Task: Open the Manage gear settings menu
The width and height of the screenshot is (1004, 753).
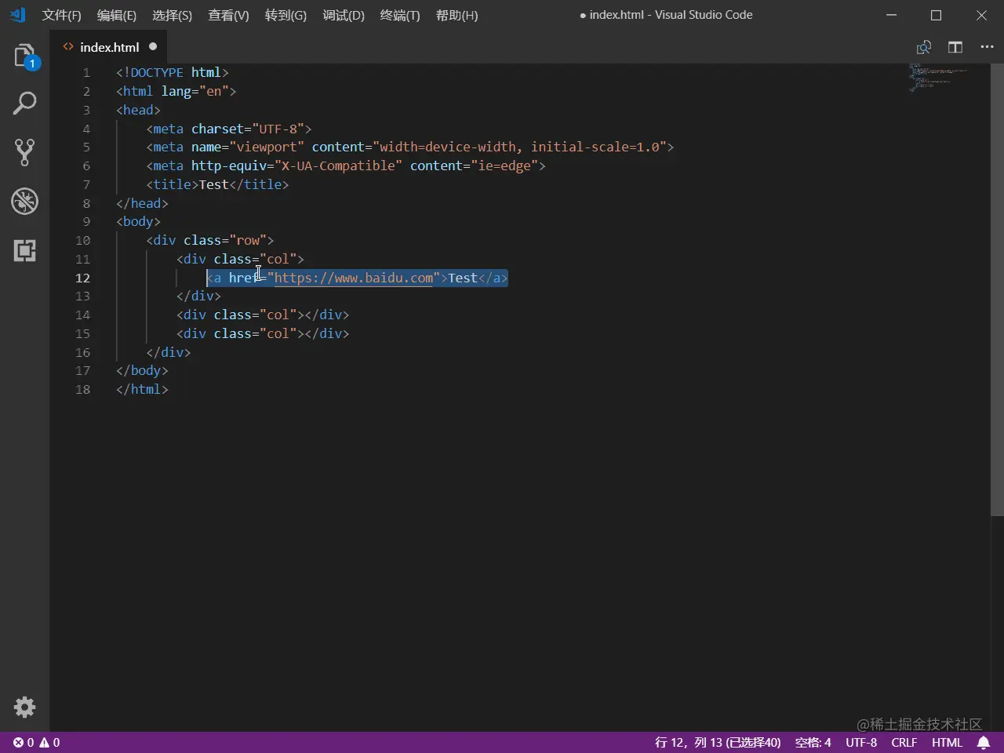Action: click(x=24, y=707)
